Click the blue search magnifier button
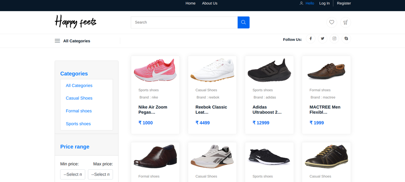 244,22
